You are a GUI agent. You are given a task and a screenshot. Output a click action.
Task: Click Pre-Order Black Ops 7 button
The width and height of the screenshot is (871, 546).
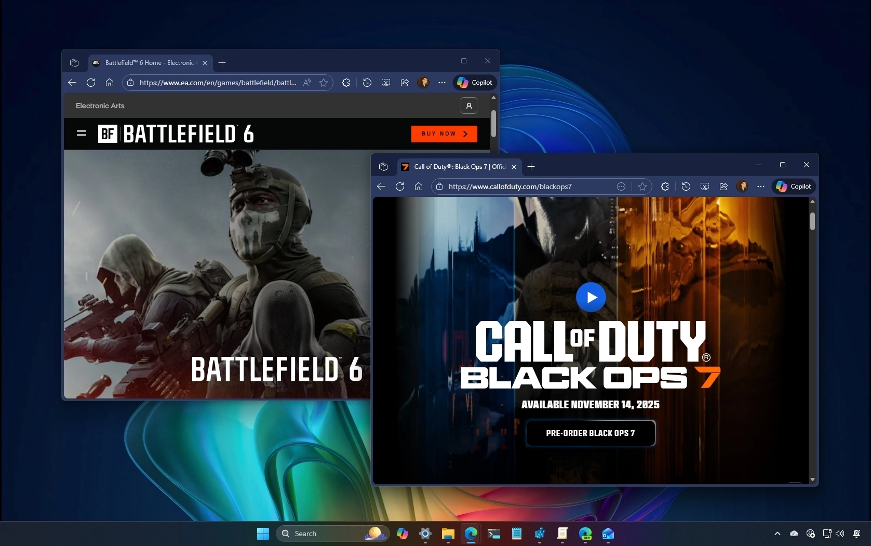tap(591, 433)
